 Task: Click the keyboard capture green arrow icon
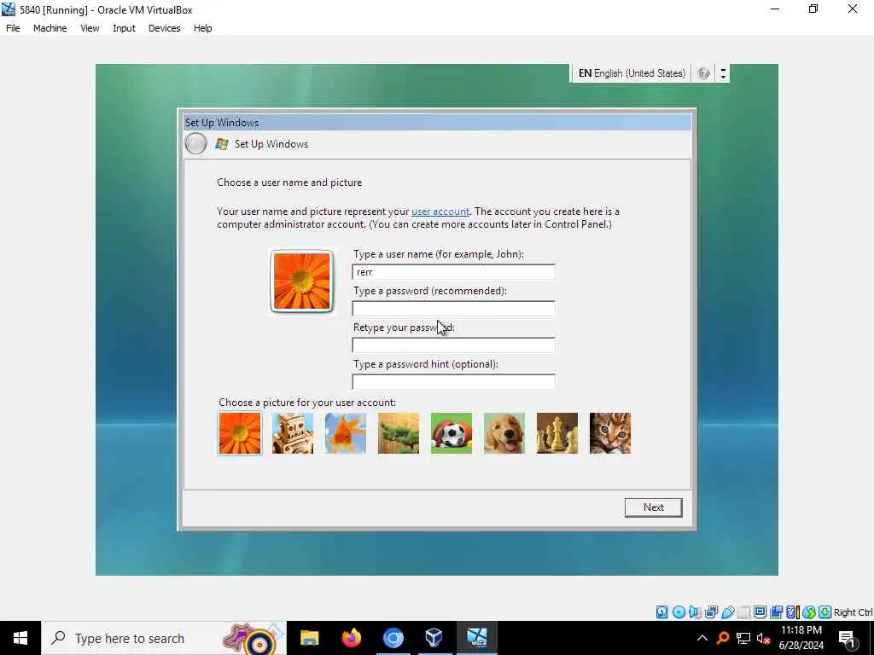coord(825,612)
